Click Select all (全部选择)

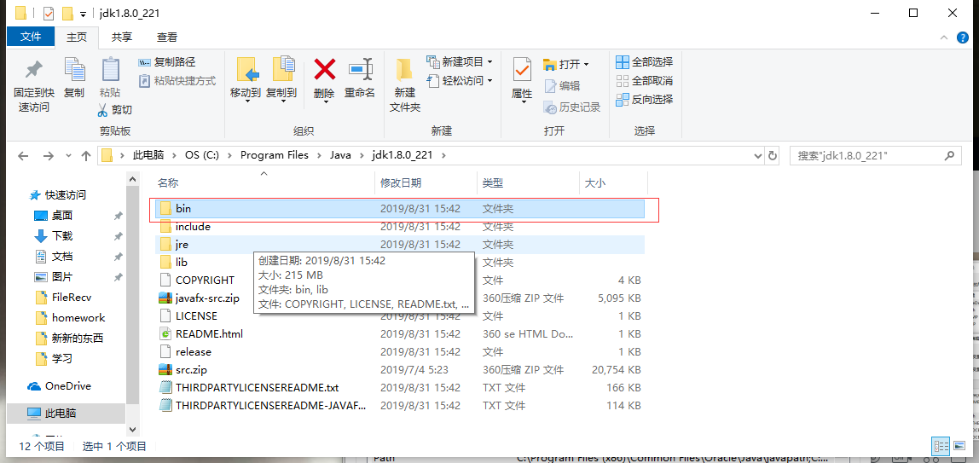point(645,61)
